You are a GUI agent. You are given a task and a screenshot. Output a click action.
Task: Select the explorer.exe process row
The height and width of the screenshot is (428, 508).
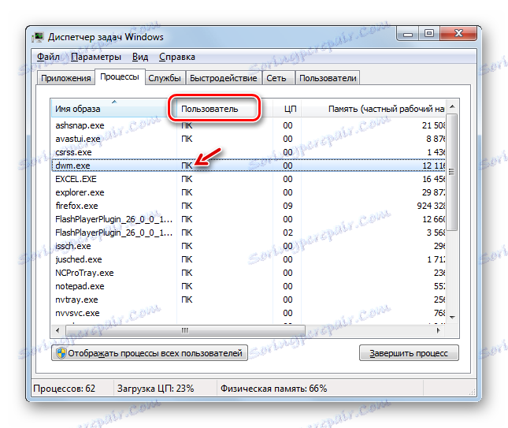pyautogui.click(x=248, y=192)
